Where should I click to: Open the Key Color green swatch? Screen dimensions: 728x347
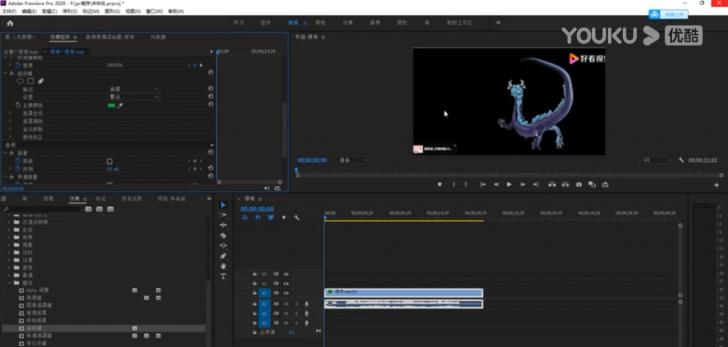(x=112, y=106)
